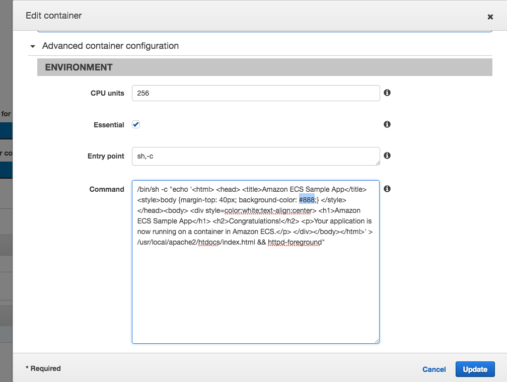
Task: Focus the CPU units input field
Action: coord(255,93)
